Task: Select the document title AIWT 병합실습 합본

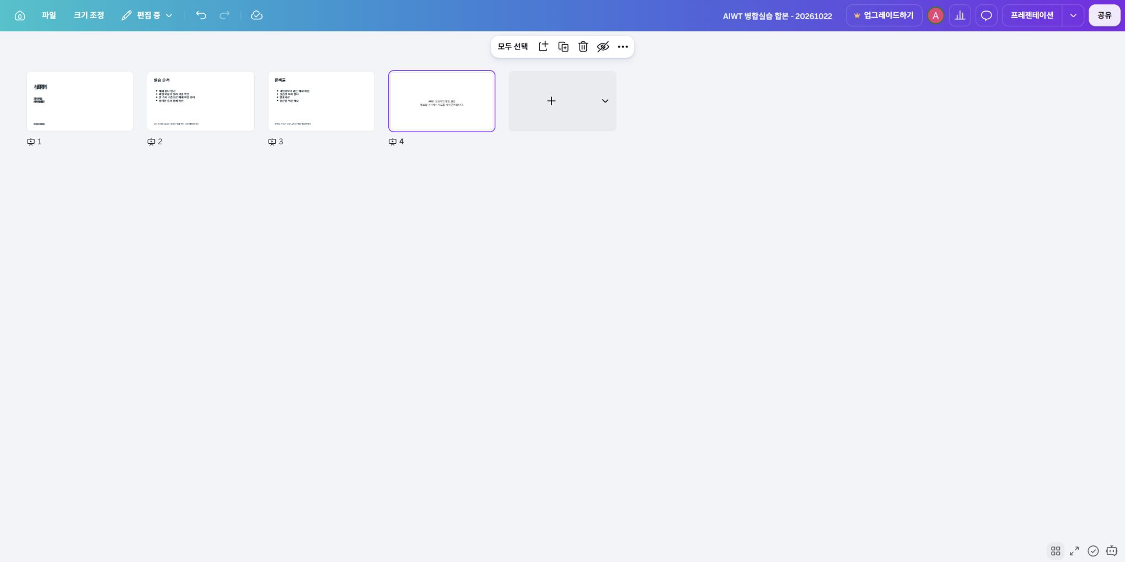Action: (777, 16)
